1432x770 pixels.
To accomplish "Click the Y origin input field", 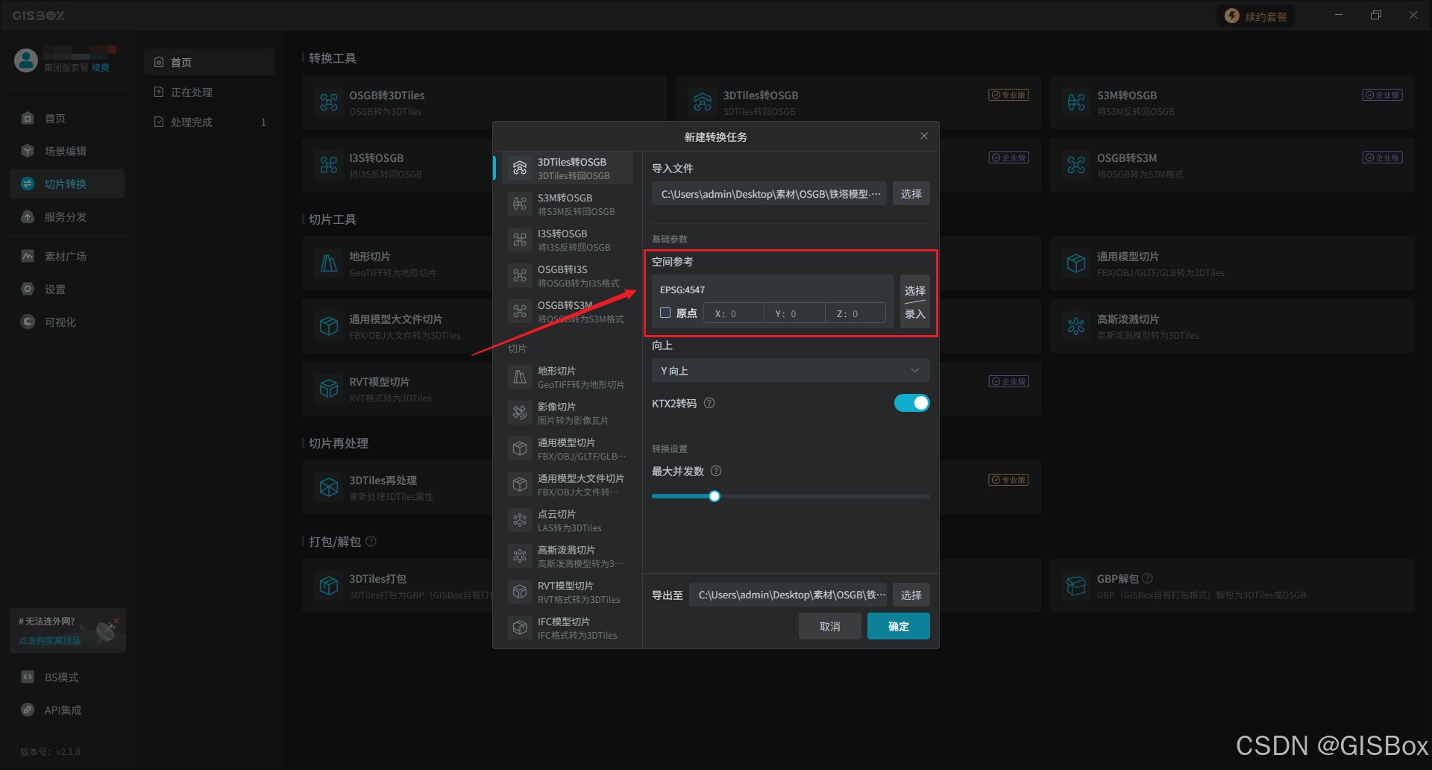I will [794, 313].
